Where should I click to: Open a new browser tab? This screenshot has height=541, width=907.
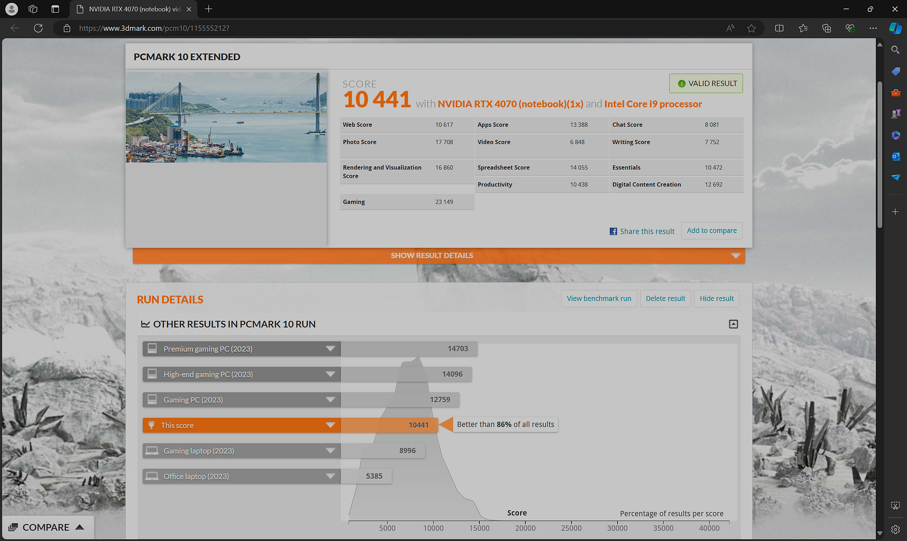208,9
